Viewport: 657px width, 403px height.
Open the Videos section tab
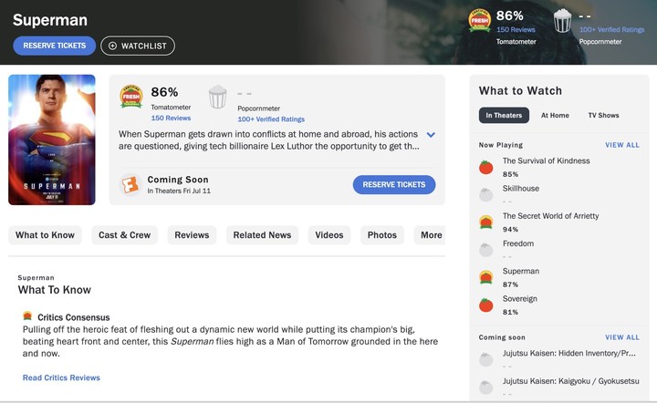(x=329, y=235)
